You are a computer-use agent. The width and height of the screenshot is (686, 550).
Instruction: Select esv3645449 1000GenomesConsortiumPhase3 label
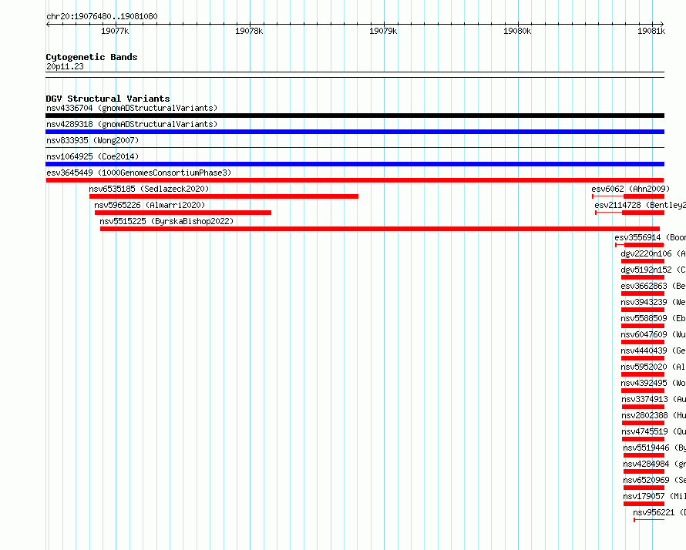[139, 173]
